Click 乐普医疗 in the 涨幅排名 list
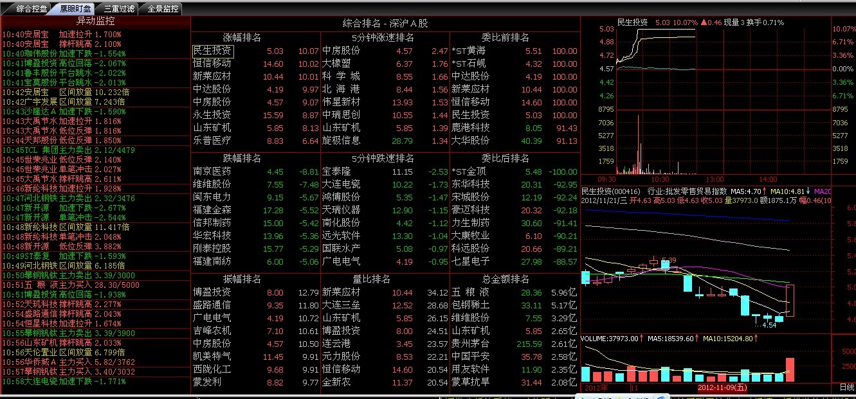This screenshot has height=399, width=856. (212, 140)
